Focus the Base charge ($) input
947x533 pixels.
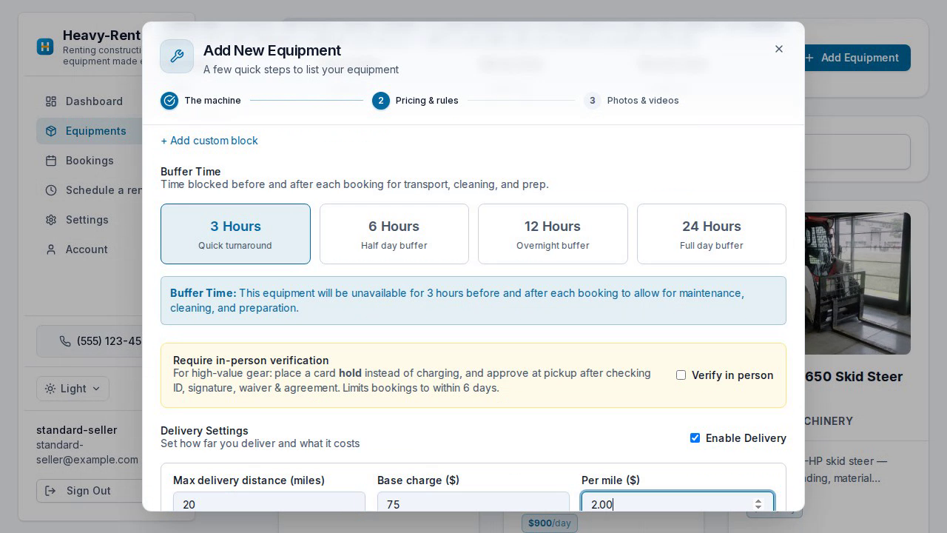click(473, 503)
